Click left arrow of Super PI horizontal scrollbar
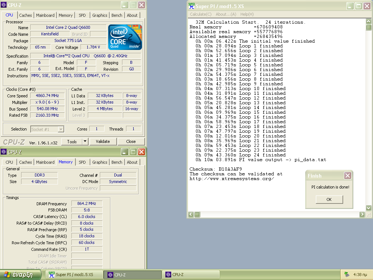373x280 pixels. 191,214
